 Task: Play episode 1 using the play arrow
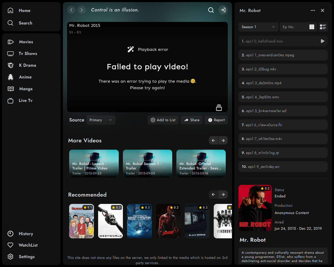[x=323, y=41]
